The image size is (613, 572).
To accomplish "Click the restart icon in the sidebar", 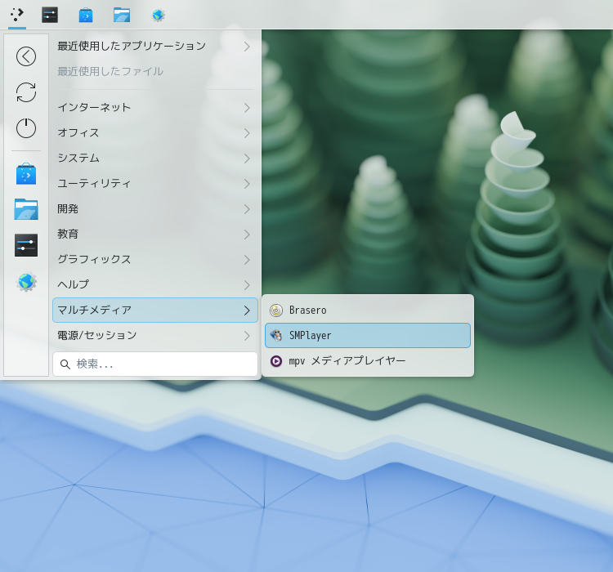I will [26, 92].
